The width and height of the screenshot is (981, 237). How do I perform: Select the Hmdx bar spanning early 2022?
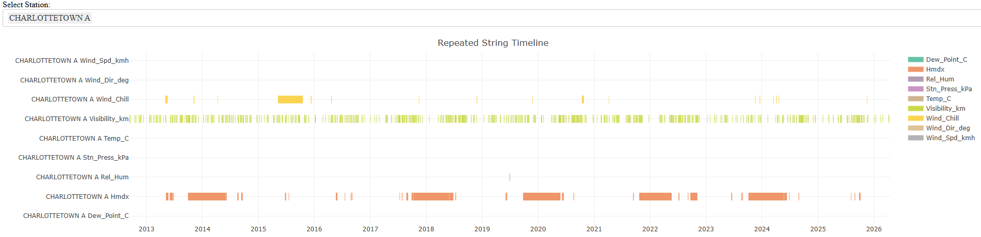pyautogui.click(x=655, y=196)
